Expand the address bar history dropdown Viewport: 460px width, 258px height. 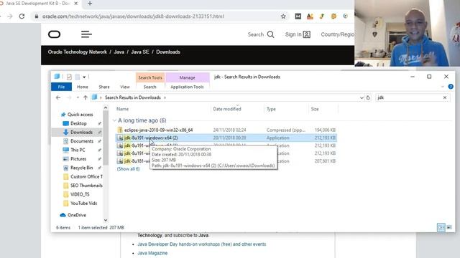pyautogui.click(x=362, y=97)
